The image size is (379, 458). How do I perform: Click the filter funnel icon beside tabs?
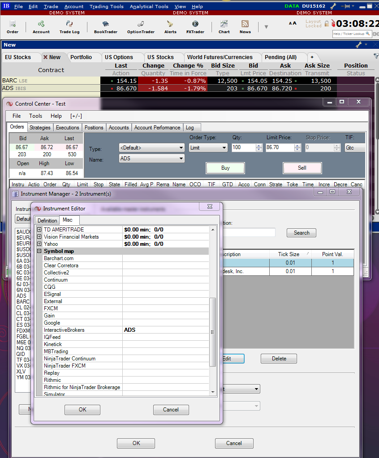tap(376, 56)
